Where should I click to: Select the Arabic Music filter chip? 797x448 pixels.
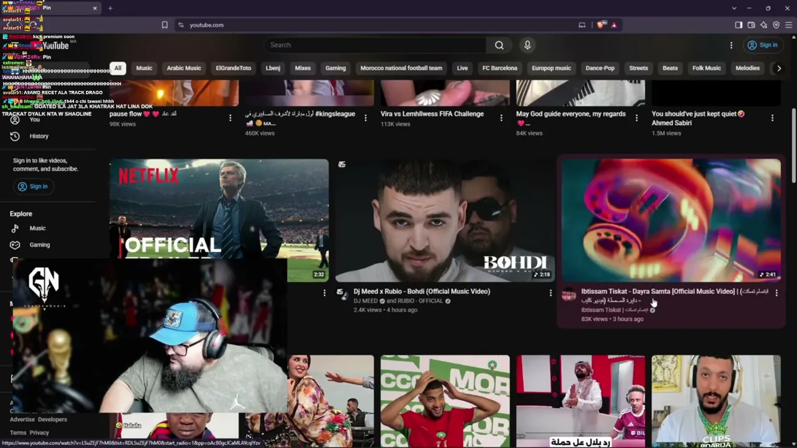pyautogui.click(x=184, y=68)
